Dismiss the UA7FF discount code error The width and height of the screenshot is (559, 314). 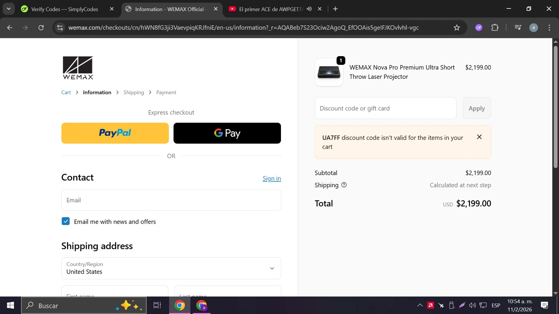479,137
